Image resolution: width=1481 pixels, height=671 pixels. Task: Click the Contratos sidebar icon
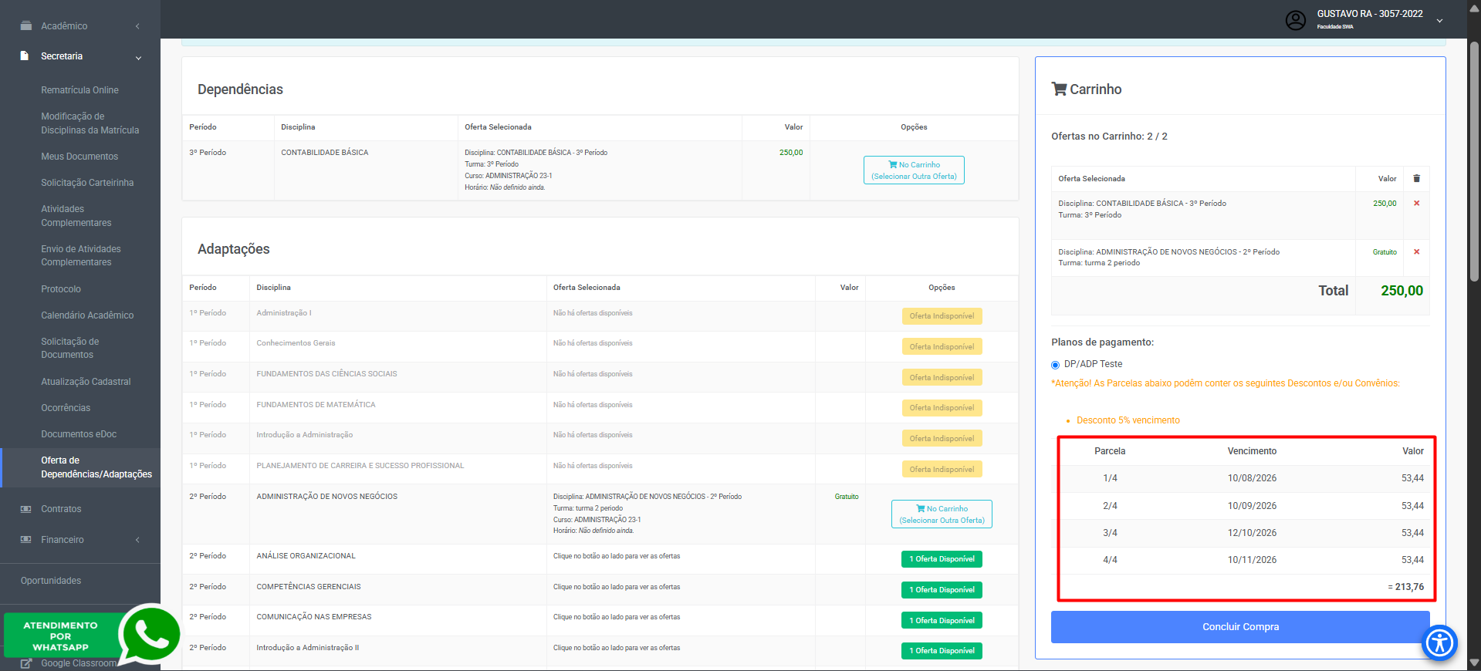click(x=26, y=509)
